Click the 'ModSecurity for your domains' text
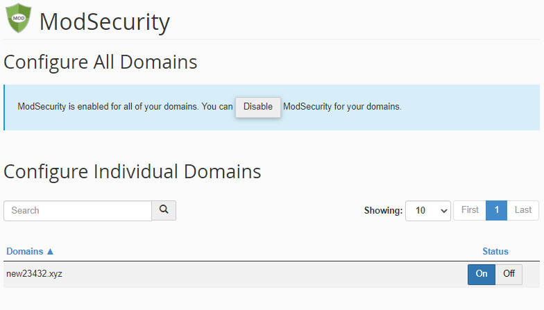This screenshot has height=310, width=544. (x=342, y=107)
